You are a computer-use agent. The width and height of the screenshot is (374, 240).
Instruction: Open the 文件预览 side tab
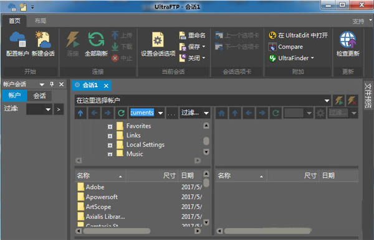[x=368, y=96]
